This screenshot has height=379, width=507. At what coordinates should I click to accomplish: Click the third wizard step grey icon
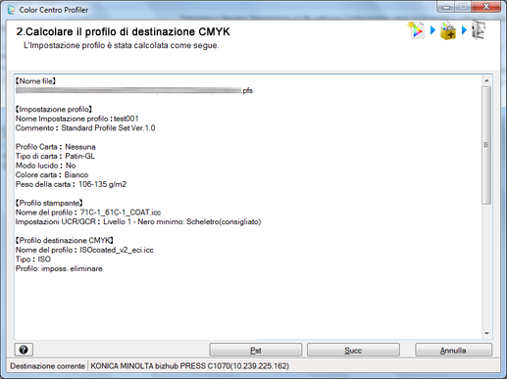(x=479, y=30)
